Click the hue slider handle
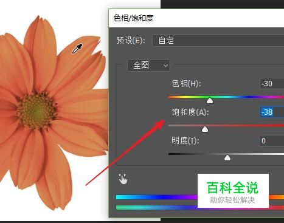 click(210, 100)
